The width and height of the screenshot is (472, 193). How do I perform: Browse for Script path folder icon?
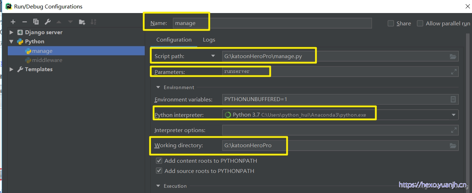(453, 56)
